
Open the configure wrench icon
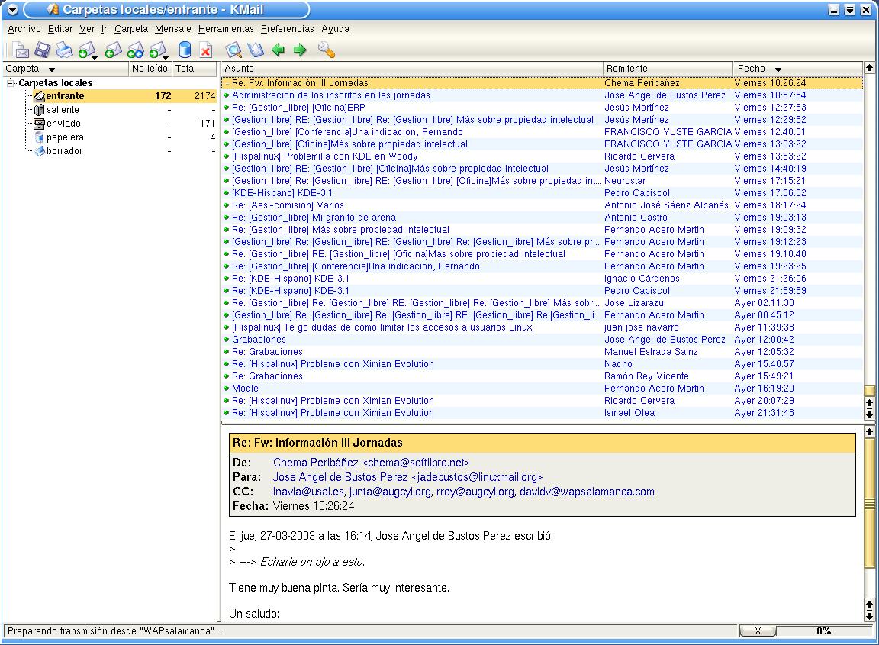326,50
